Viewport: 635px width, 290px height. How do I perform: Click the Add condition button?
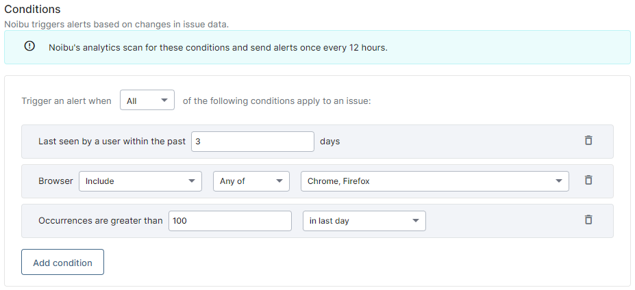click(63, 262)
